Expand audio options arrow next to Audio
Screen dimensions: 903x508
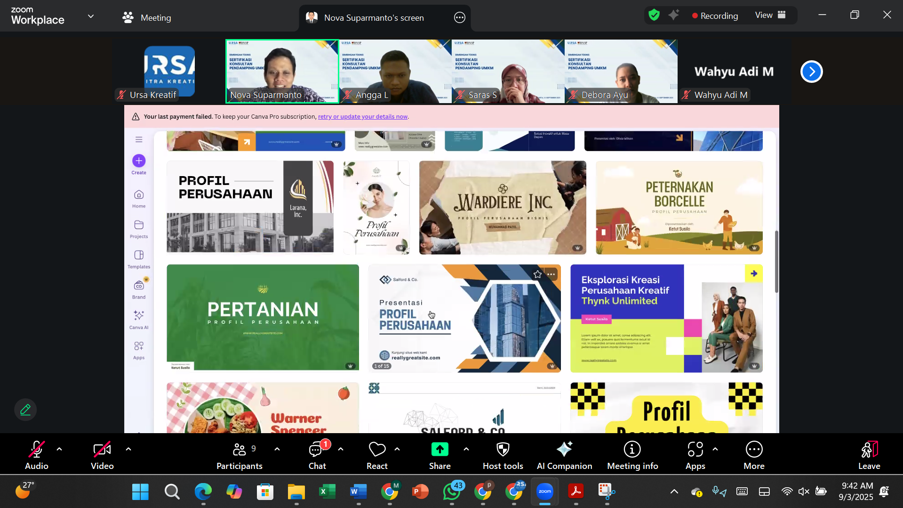pyautogui.click(x=59, y=449)
